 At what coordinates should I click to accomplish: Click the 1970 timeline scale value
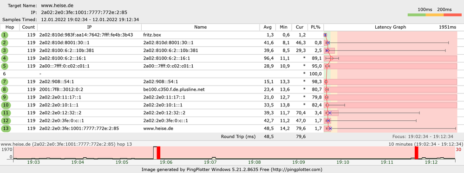[x=7, y=150]
